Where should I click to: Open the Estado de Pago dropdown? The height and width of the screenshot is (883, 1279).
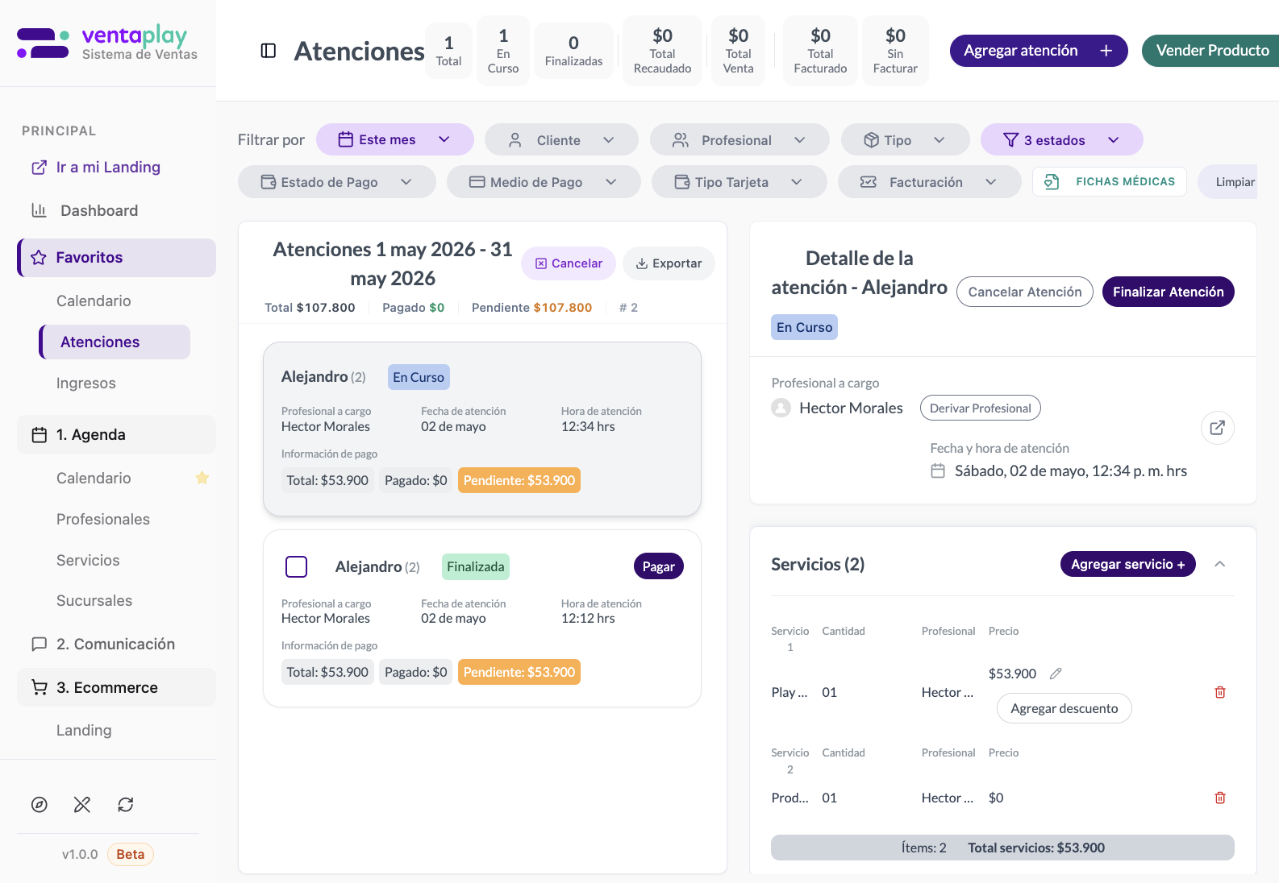pos(336,182)
